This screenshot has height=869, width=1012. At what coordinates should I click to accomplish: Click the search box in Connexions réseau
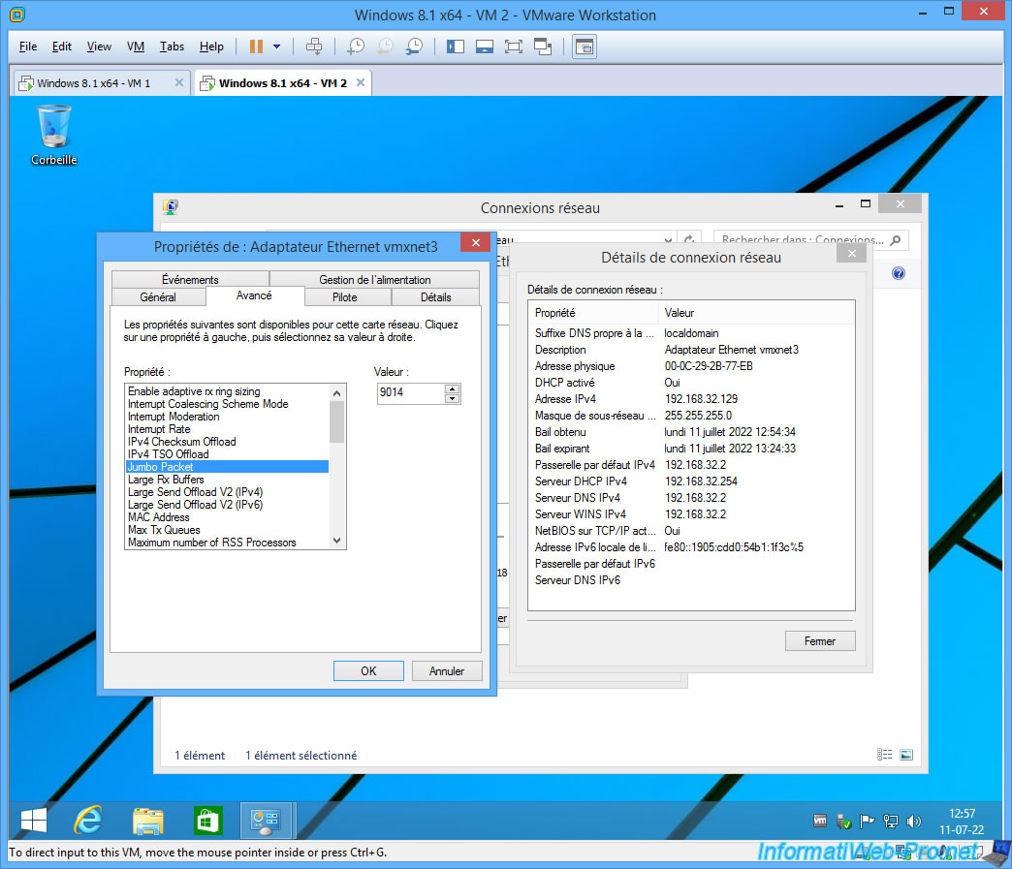(x=810, y=239)
